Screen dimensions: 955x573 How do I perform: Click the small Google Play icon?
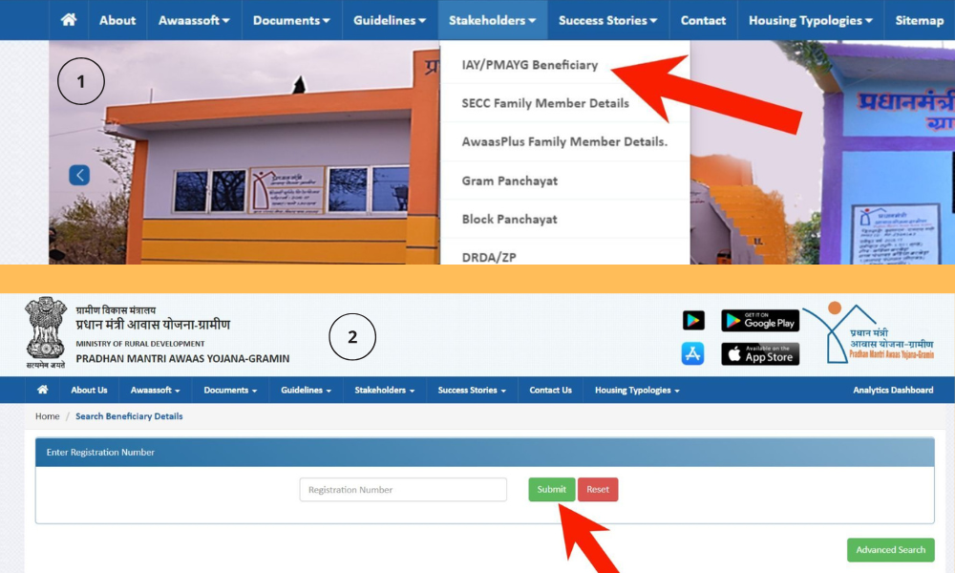click(693, 320)
